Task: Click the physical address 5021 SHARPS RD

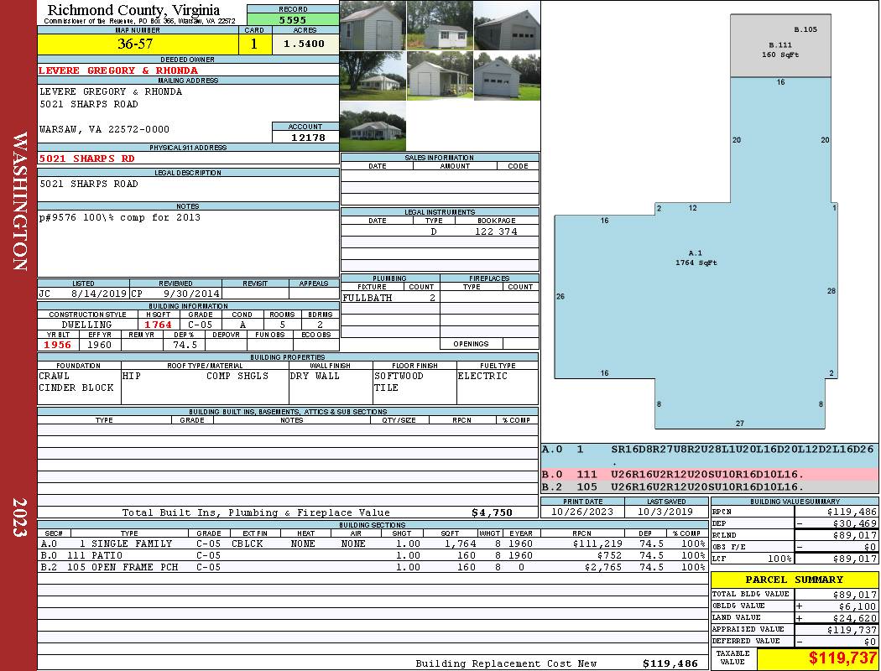Action: click(86, 158)
